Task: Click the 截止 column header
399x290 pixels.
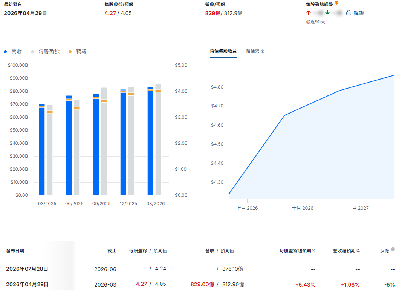Action: pos(112,251)
